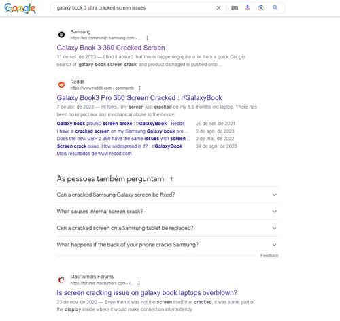The image size is (340, 321).
Task: Open Galaxy Book3 Pro 360 Screen Cracked link
Action: [139, 98]
